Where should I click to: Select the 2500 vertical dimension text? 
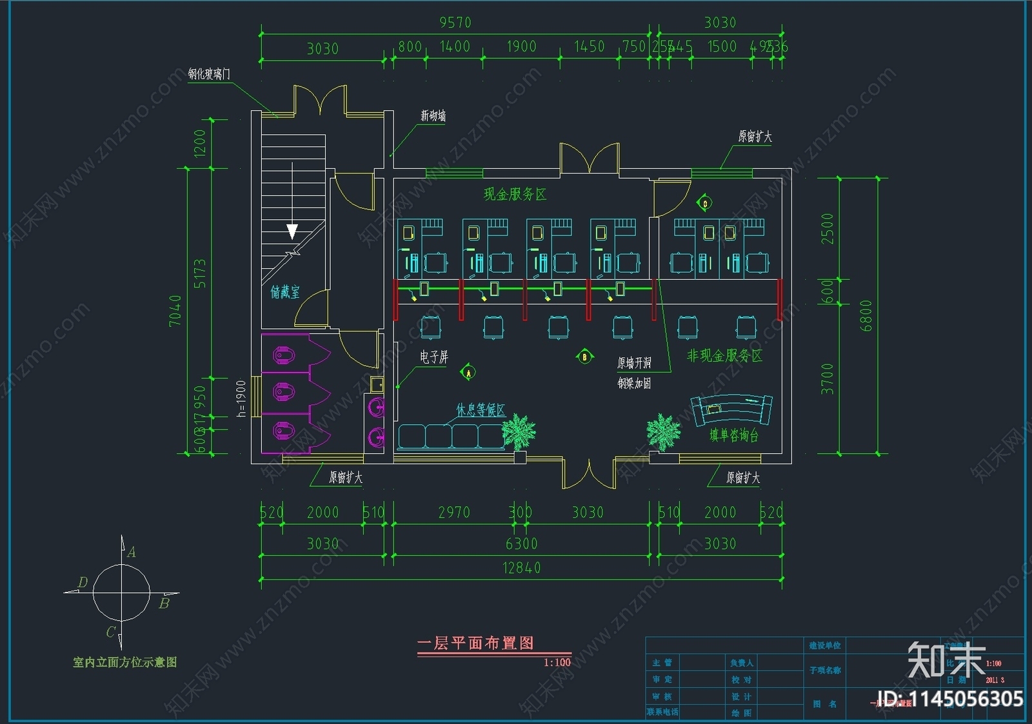[x=828, y=229]
